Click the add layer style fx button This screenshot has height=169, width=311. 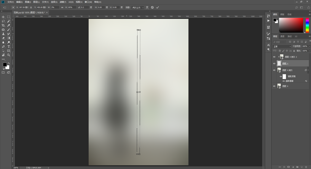pyautogui.click(x=284, y=167)
